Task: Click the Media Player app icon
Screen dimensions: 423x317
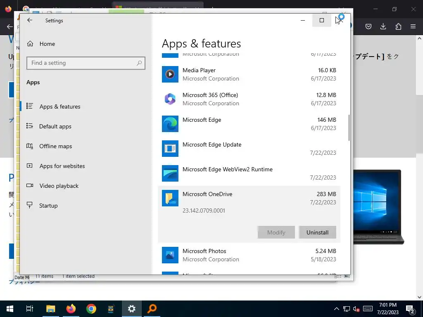Action: coord(170,74)
